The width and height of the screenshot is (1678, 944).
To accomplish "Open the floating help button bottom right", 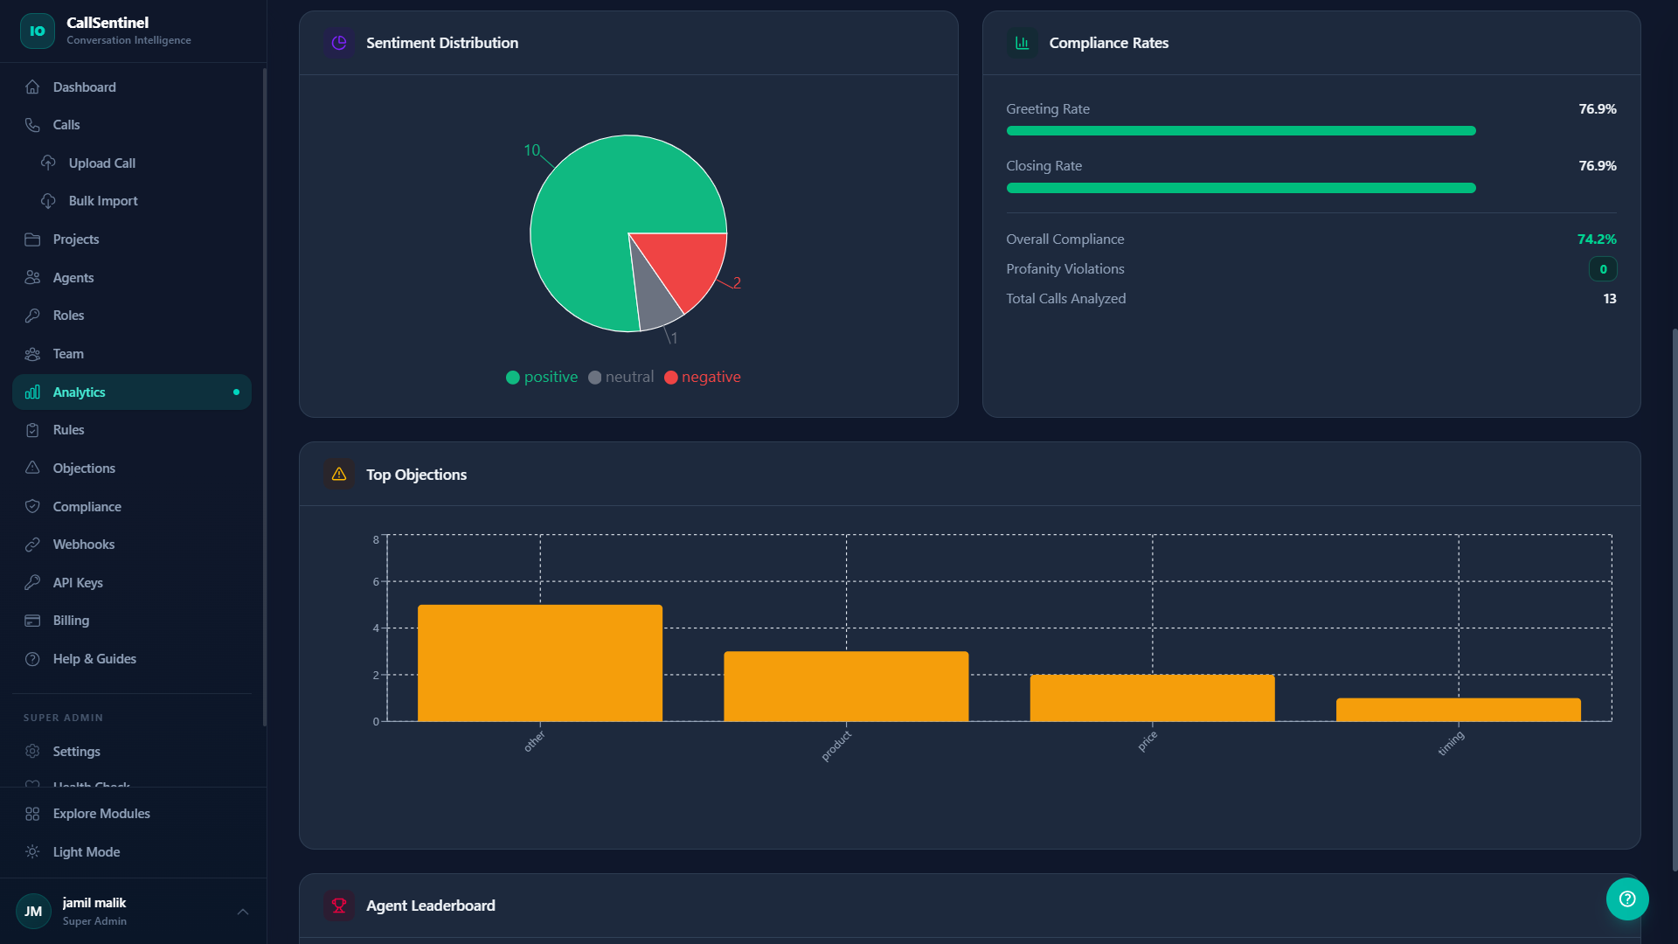I will [1626, 899].
